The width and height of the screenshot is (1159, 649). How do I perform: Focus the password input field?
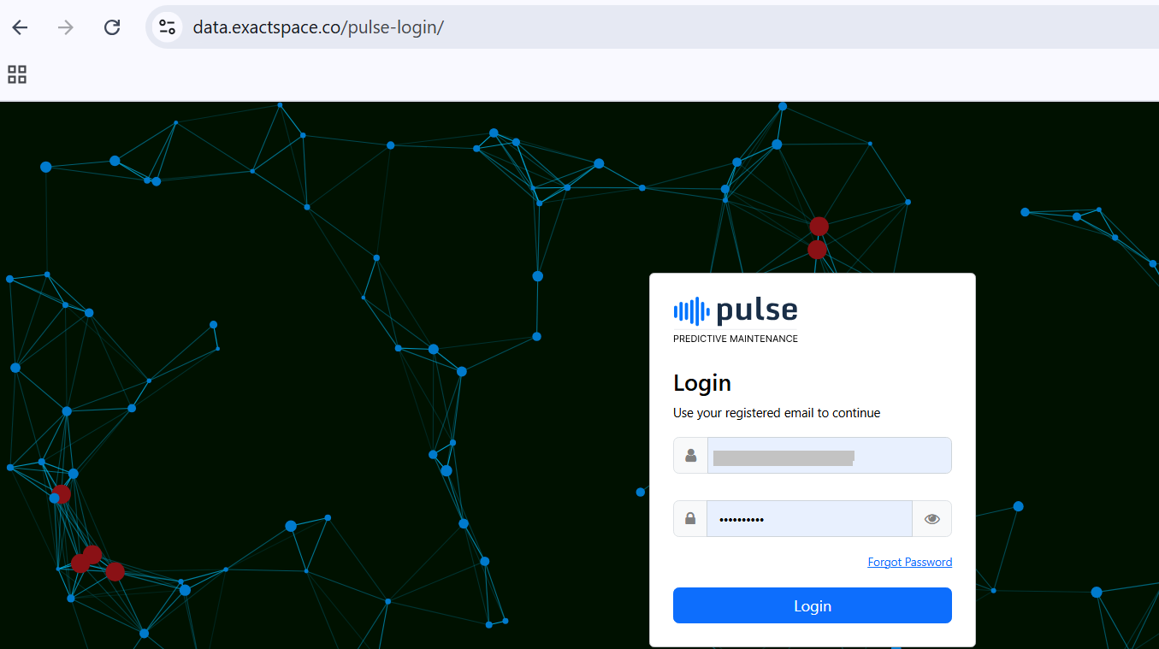click(808, 518)
